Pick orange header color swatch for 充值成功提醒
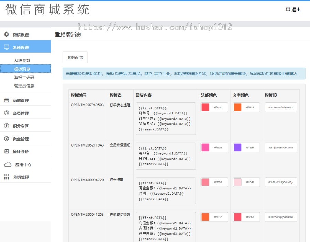Image resolution: width=310 pixels, height=242 pixels. point(205,217)
